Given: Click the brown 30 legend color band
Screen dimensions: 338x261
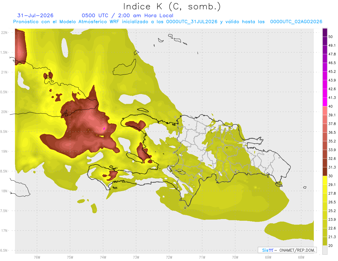Looking at the screenshot, I should [x=325, y=171].
